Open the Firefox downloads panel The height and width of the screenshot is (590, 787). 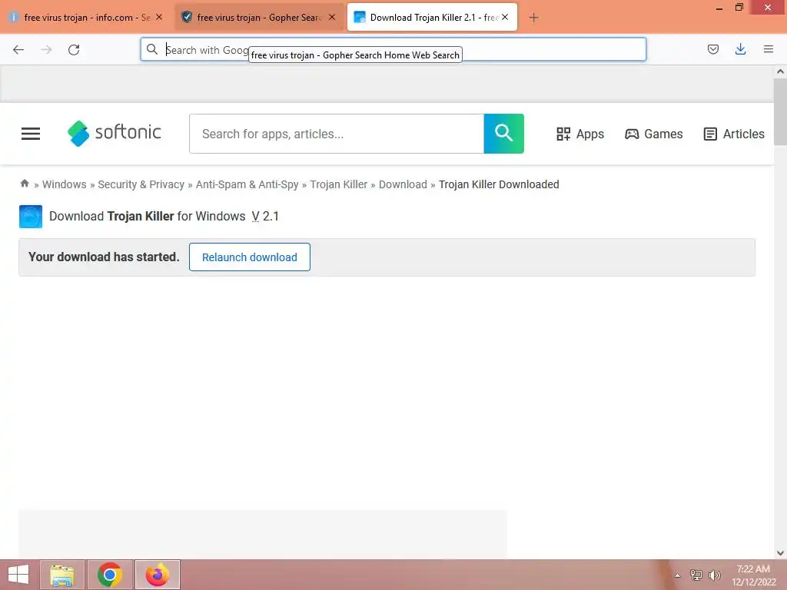click(x=740, y=49)
